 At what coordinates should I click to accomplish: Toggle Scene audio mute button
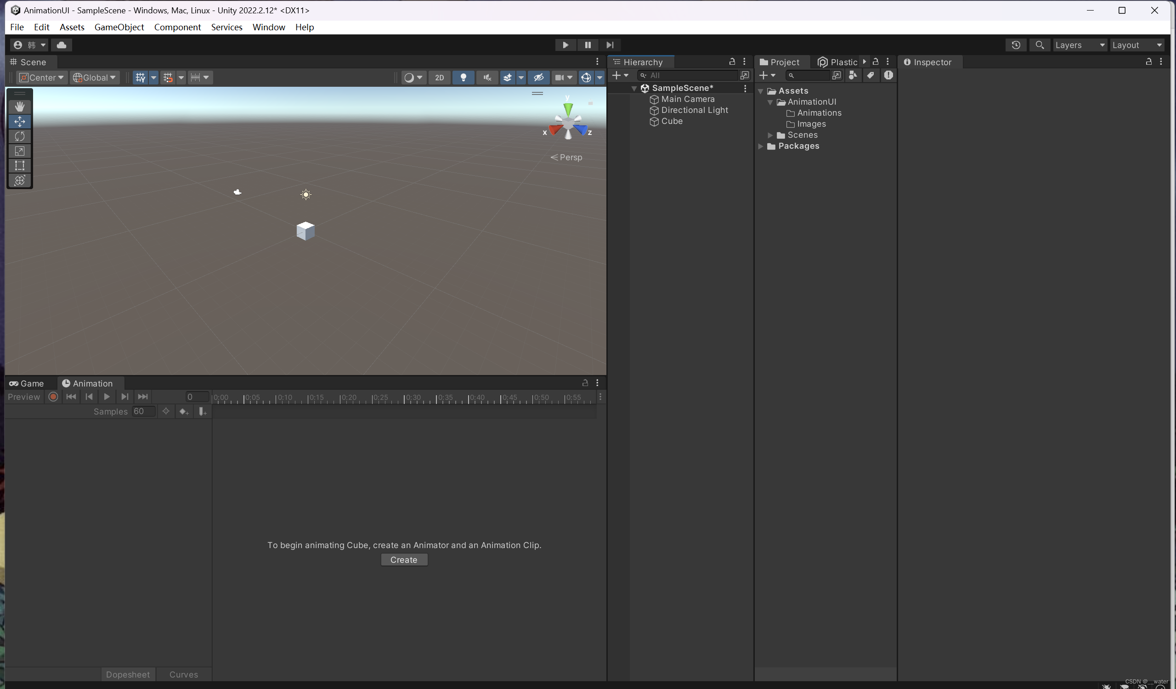487,78
